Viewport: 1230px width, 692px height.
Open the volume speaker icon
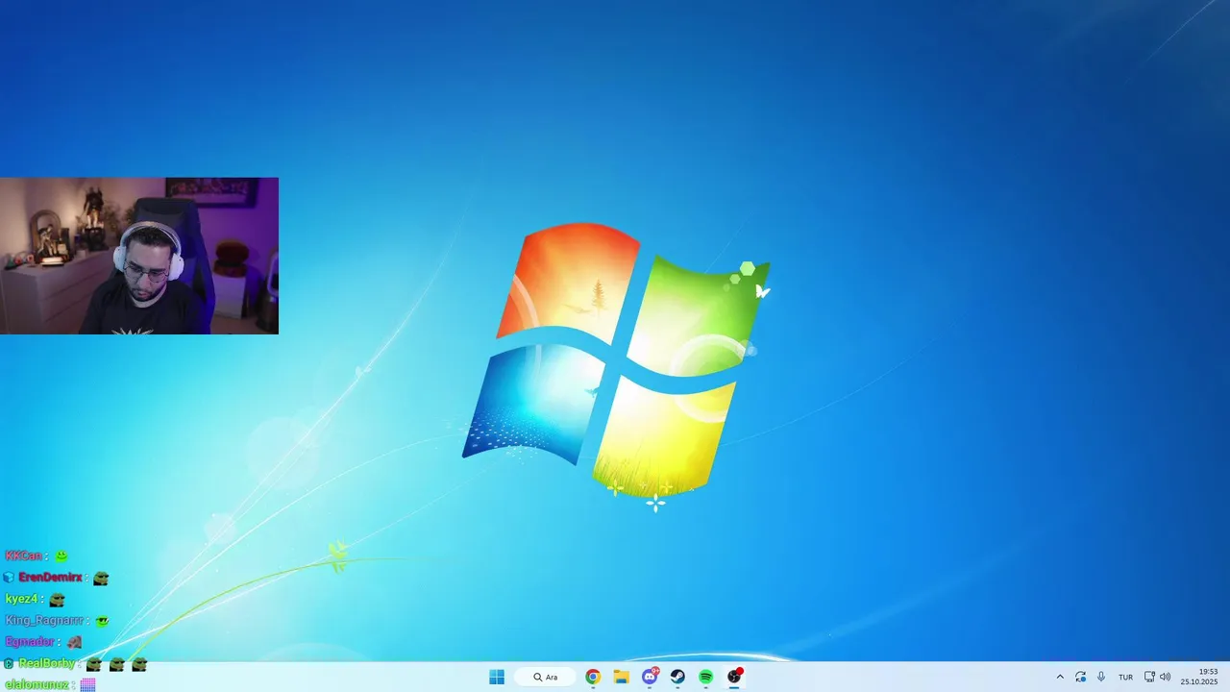(x=1165, y=677)
